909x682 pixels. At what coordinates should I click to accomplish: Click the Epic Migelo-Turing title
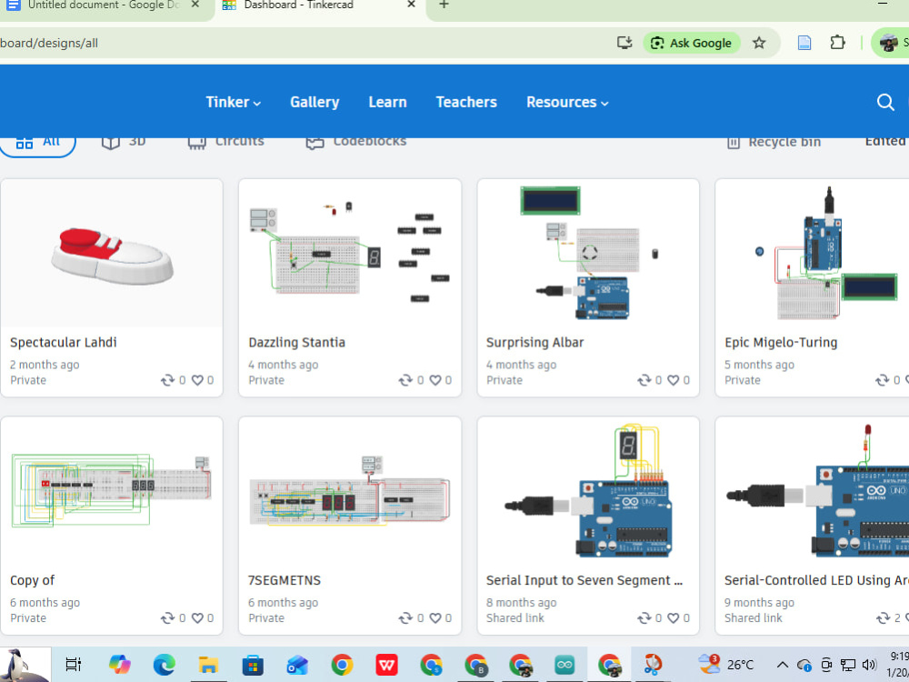coord(781,342)
